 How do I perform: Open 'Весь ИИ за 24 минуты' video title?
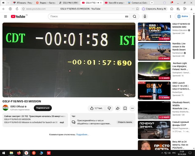(x=180, y=145)
